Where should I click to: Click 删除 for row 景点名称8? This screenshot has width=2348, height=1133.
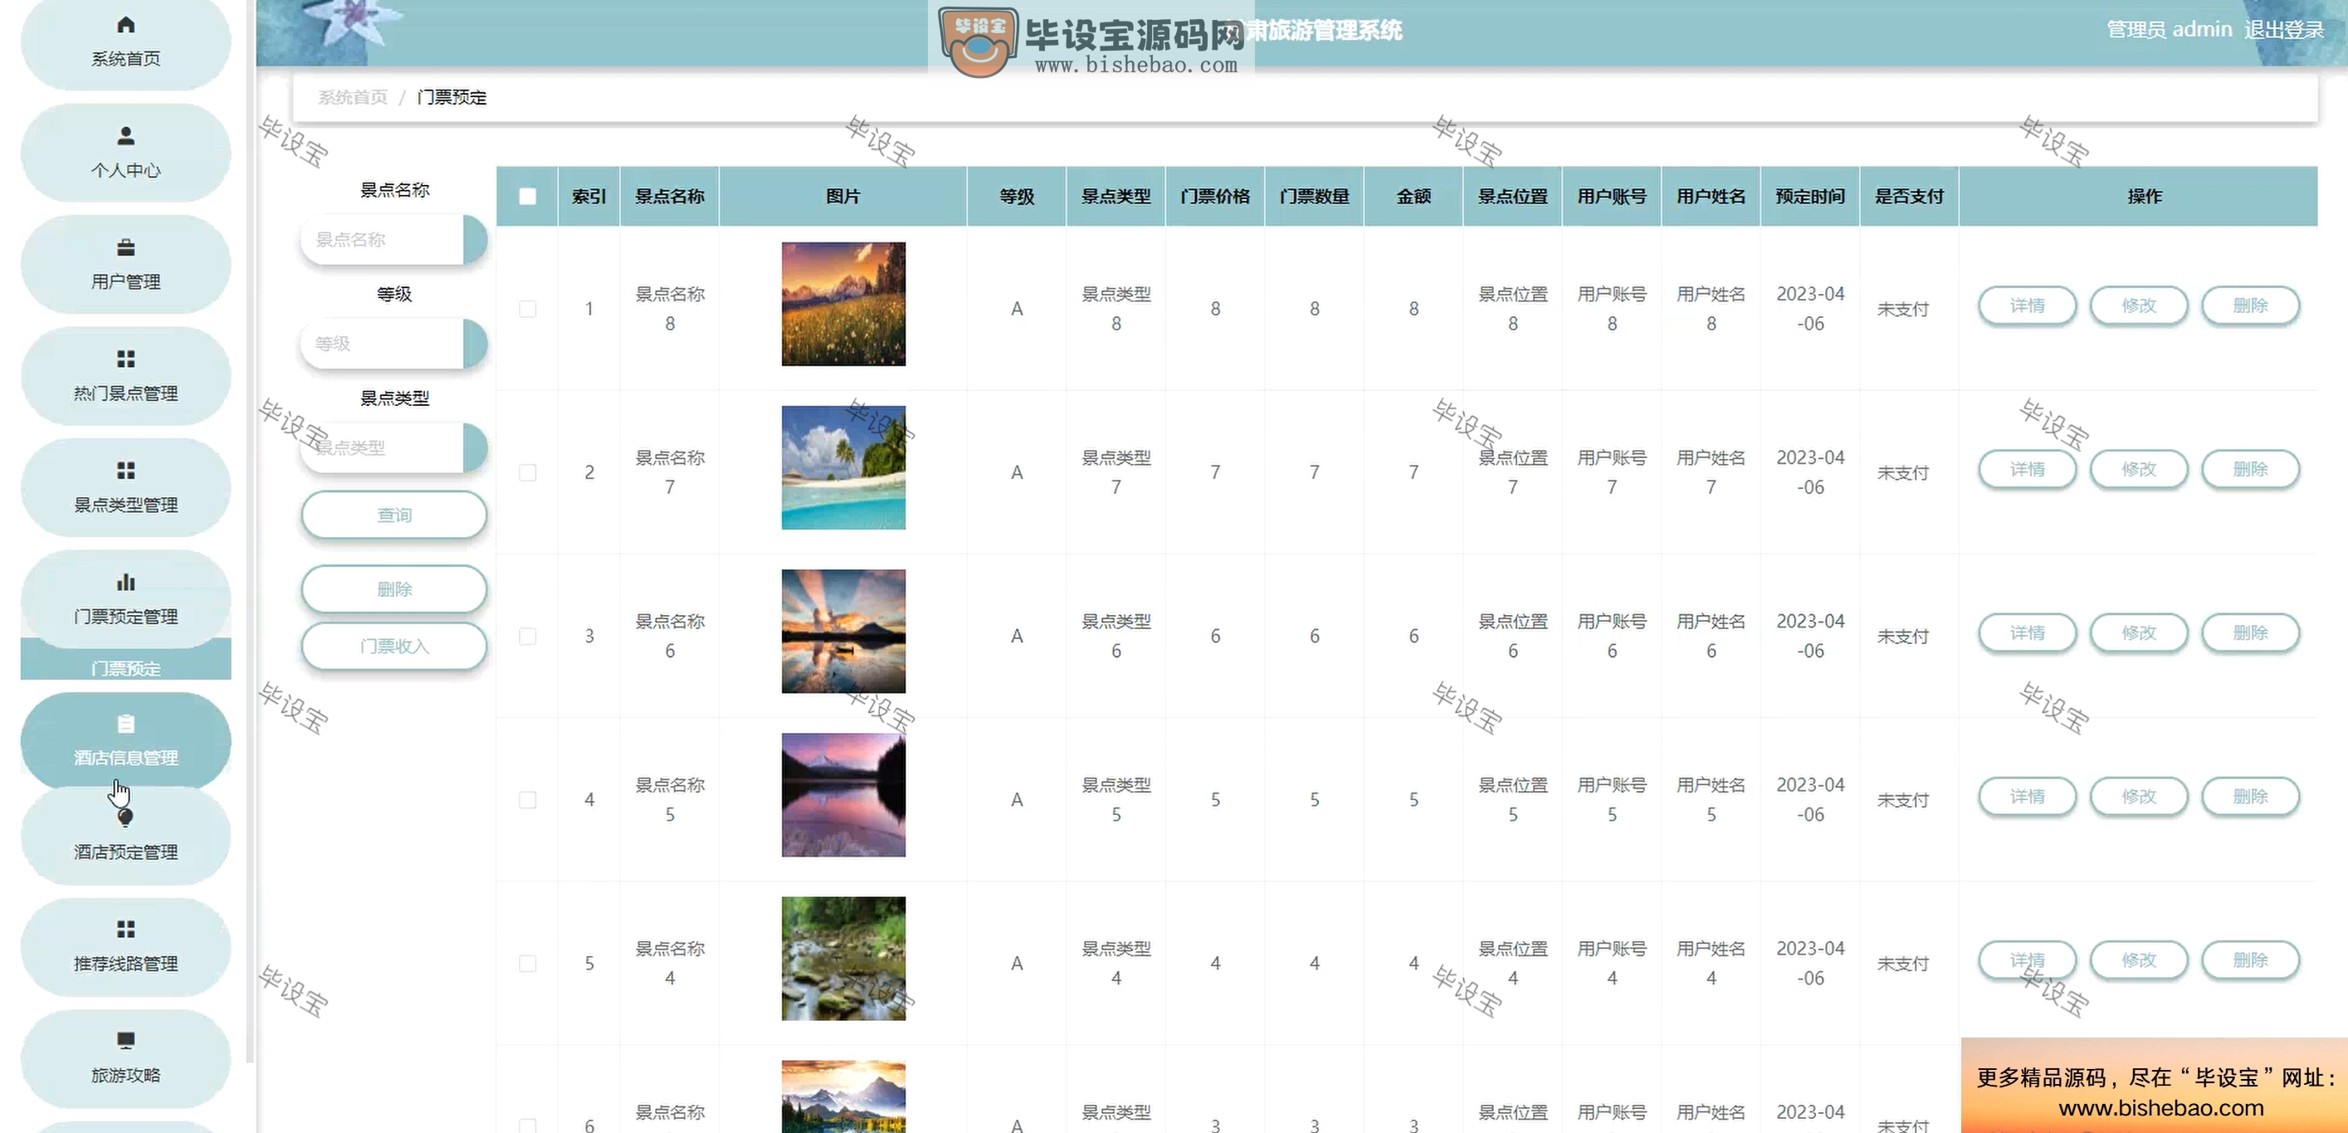click(2250, 305)
